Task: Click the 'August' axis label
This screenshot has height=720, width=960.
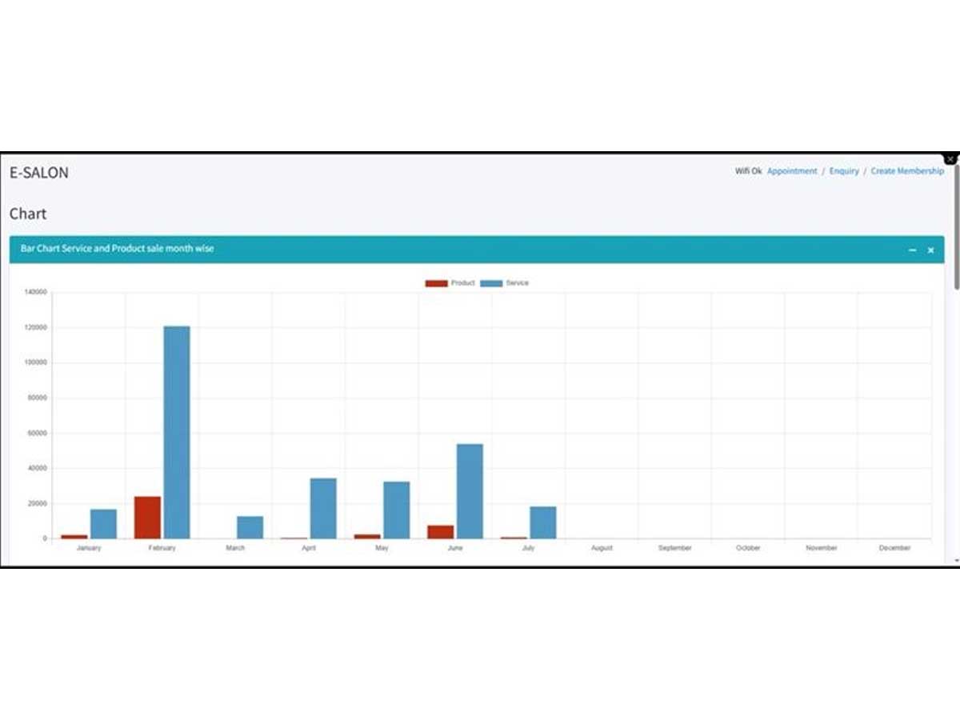Action: coord(602,548)
